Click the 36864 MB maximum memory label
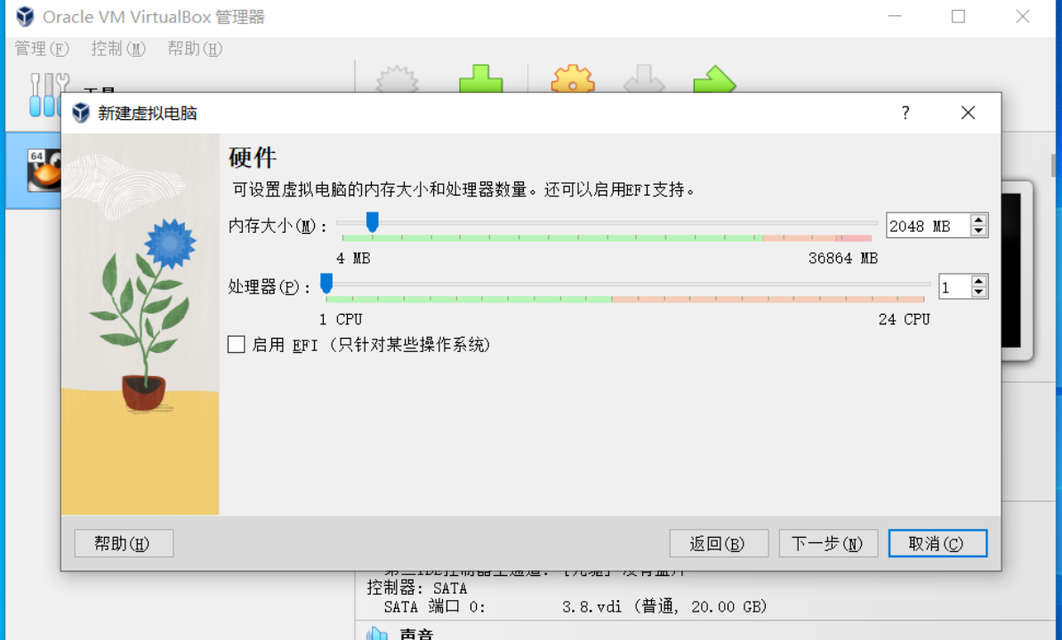 tap(843, 259)
